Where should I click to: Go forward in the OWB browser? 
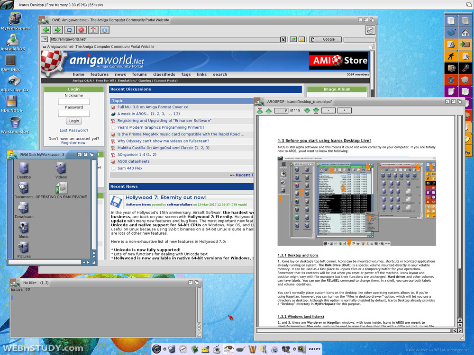pos(58,30)
